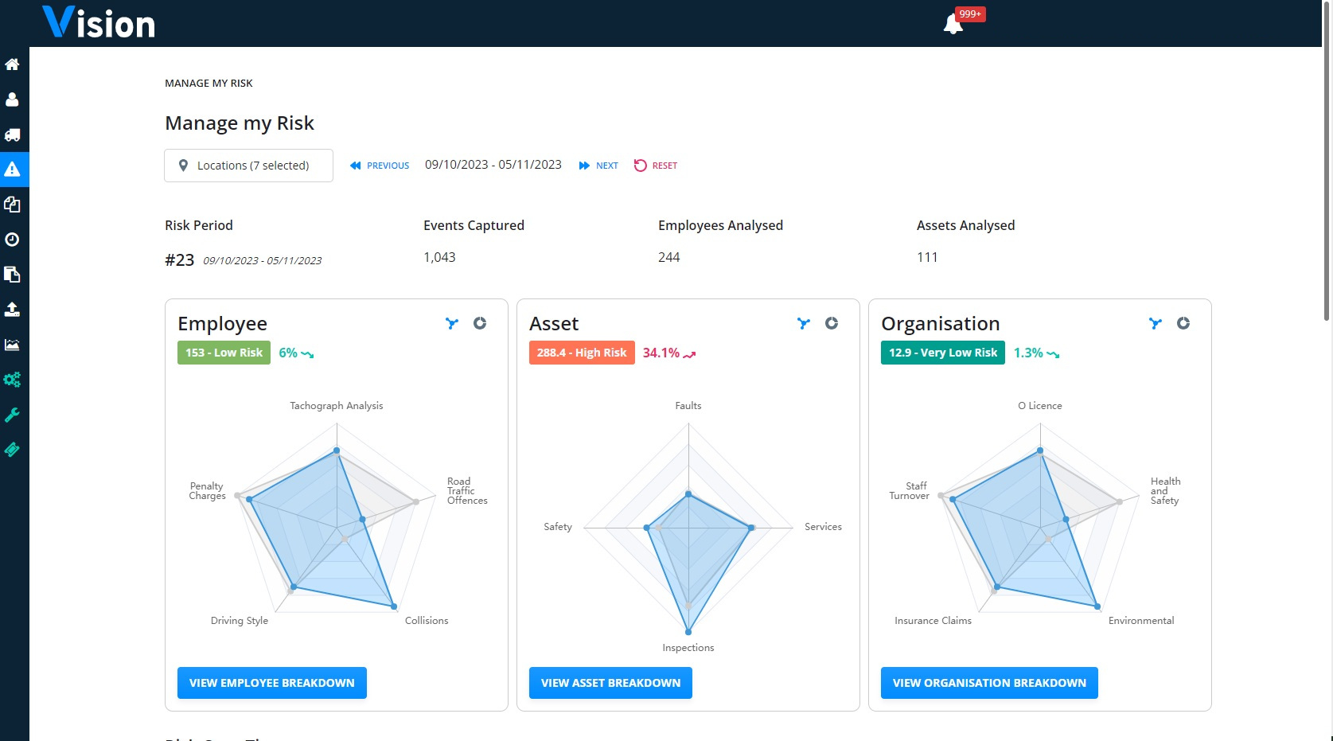The image size is (1333, 741).
Task: Click View Asset Breakdown button
Action: 610,683
